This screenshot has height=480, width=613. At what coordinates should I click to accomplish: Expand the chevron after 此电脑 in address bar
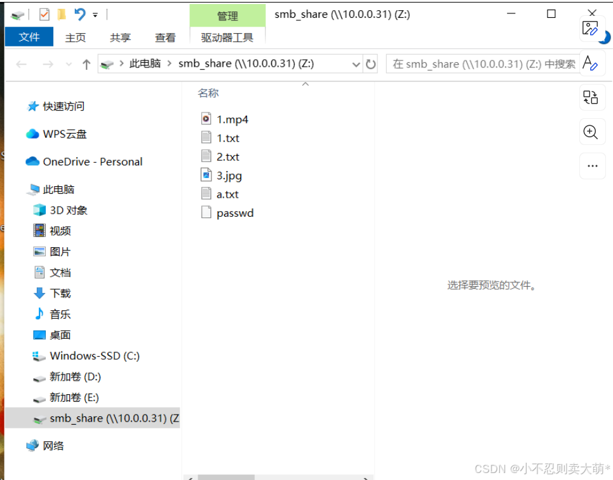pyautogui.click(x=169, y=64)
